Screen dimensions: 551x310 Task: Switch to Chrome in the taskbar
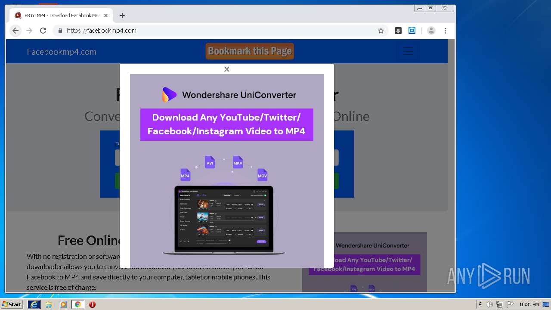(78, 304)
